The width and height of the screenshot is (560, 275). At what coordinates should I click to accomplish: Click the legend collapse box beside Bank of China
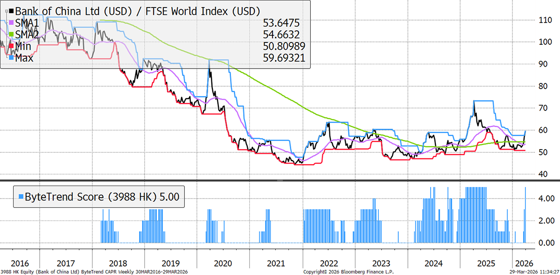point(6,11)
